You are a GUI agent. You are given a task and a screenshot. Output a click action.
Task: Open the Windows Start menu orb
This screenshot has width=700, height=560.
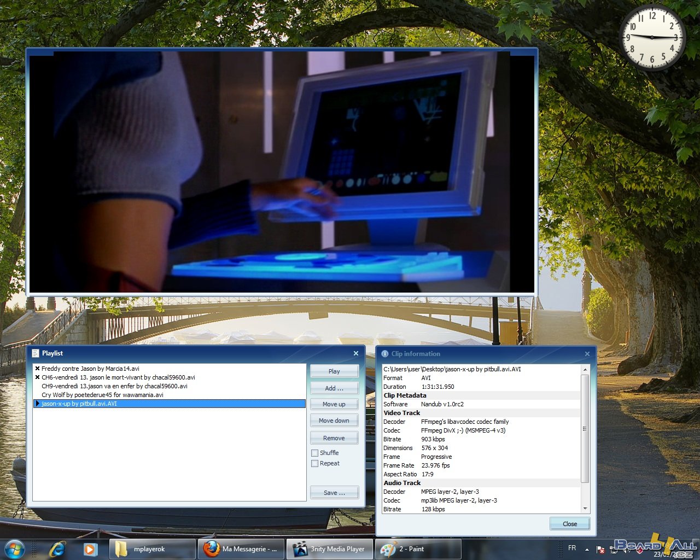15,549
